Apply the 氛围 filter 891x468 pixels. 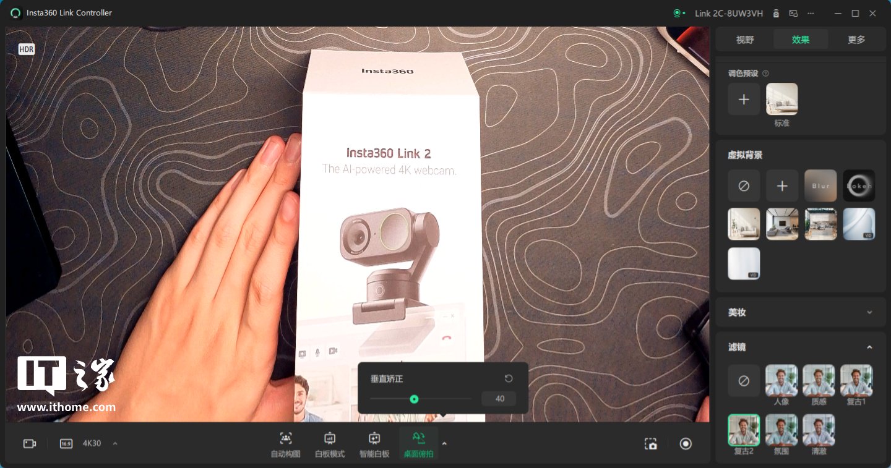tap(781, 430)
